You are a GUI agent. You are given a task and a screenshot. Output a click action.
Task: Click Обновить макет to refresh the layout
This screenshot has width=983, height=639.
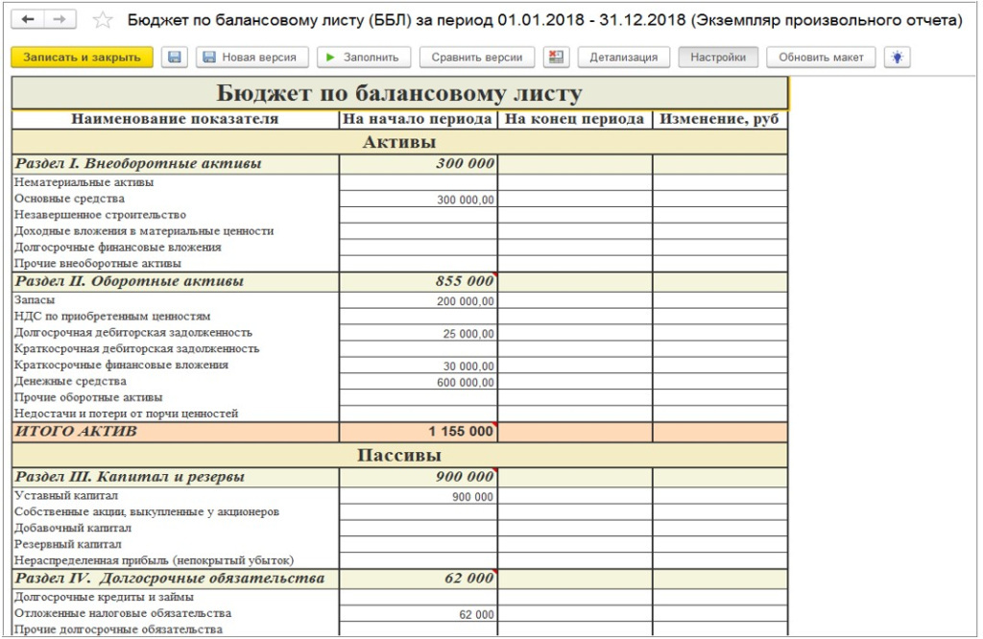coord(821,57)
